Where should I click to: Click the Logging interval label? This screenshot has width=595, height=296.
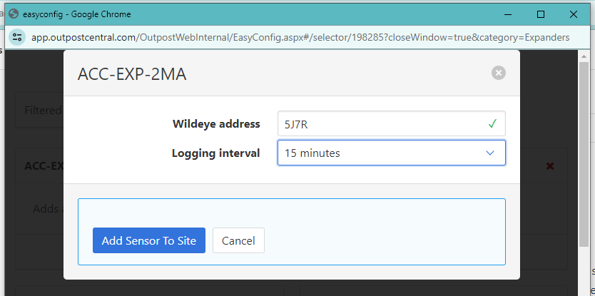point(215,153)
